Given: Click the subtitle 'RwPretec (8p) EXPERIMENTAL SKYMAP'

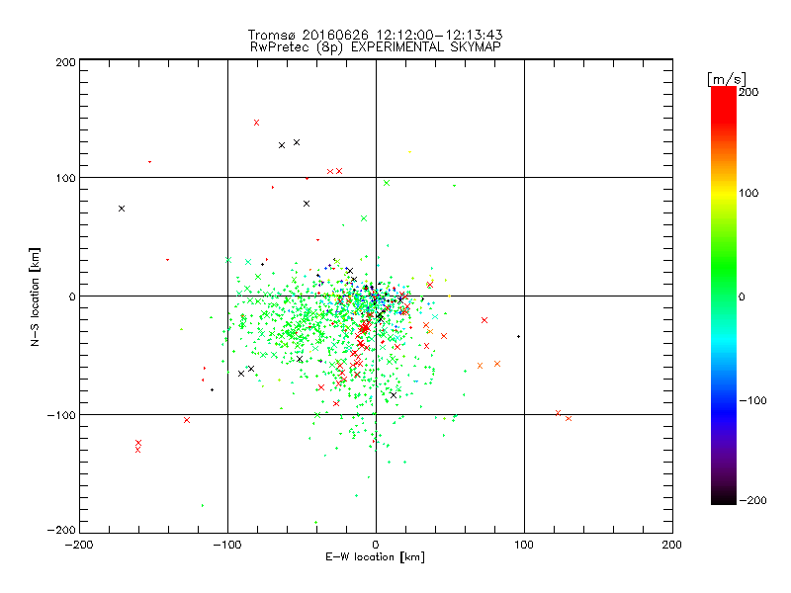Looking at the screenshot, I should click(x=375, y=46).
